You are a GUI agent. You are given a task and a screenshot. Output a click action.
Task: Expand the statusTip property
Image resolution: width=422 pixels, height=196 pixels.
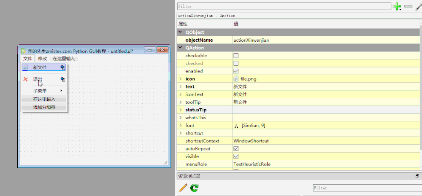[x=180, y=110]
